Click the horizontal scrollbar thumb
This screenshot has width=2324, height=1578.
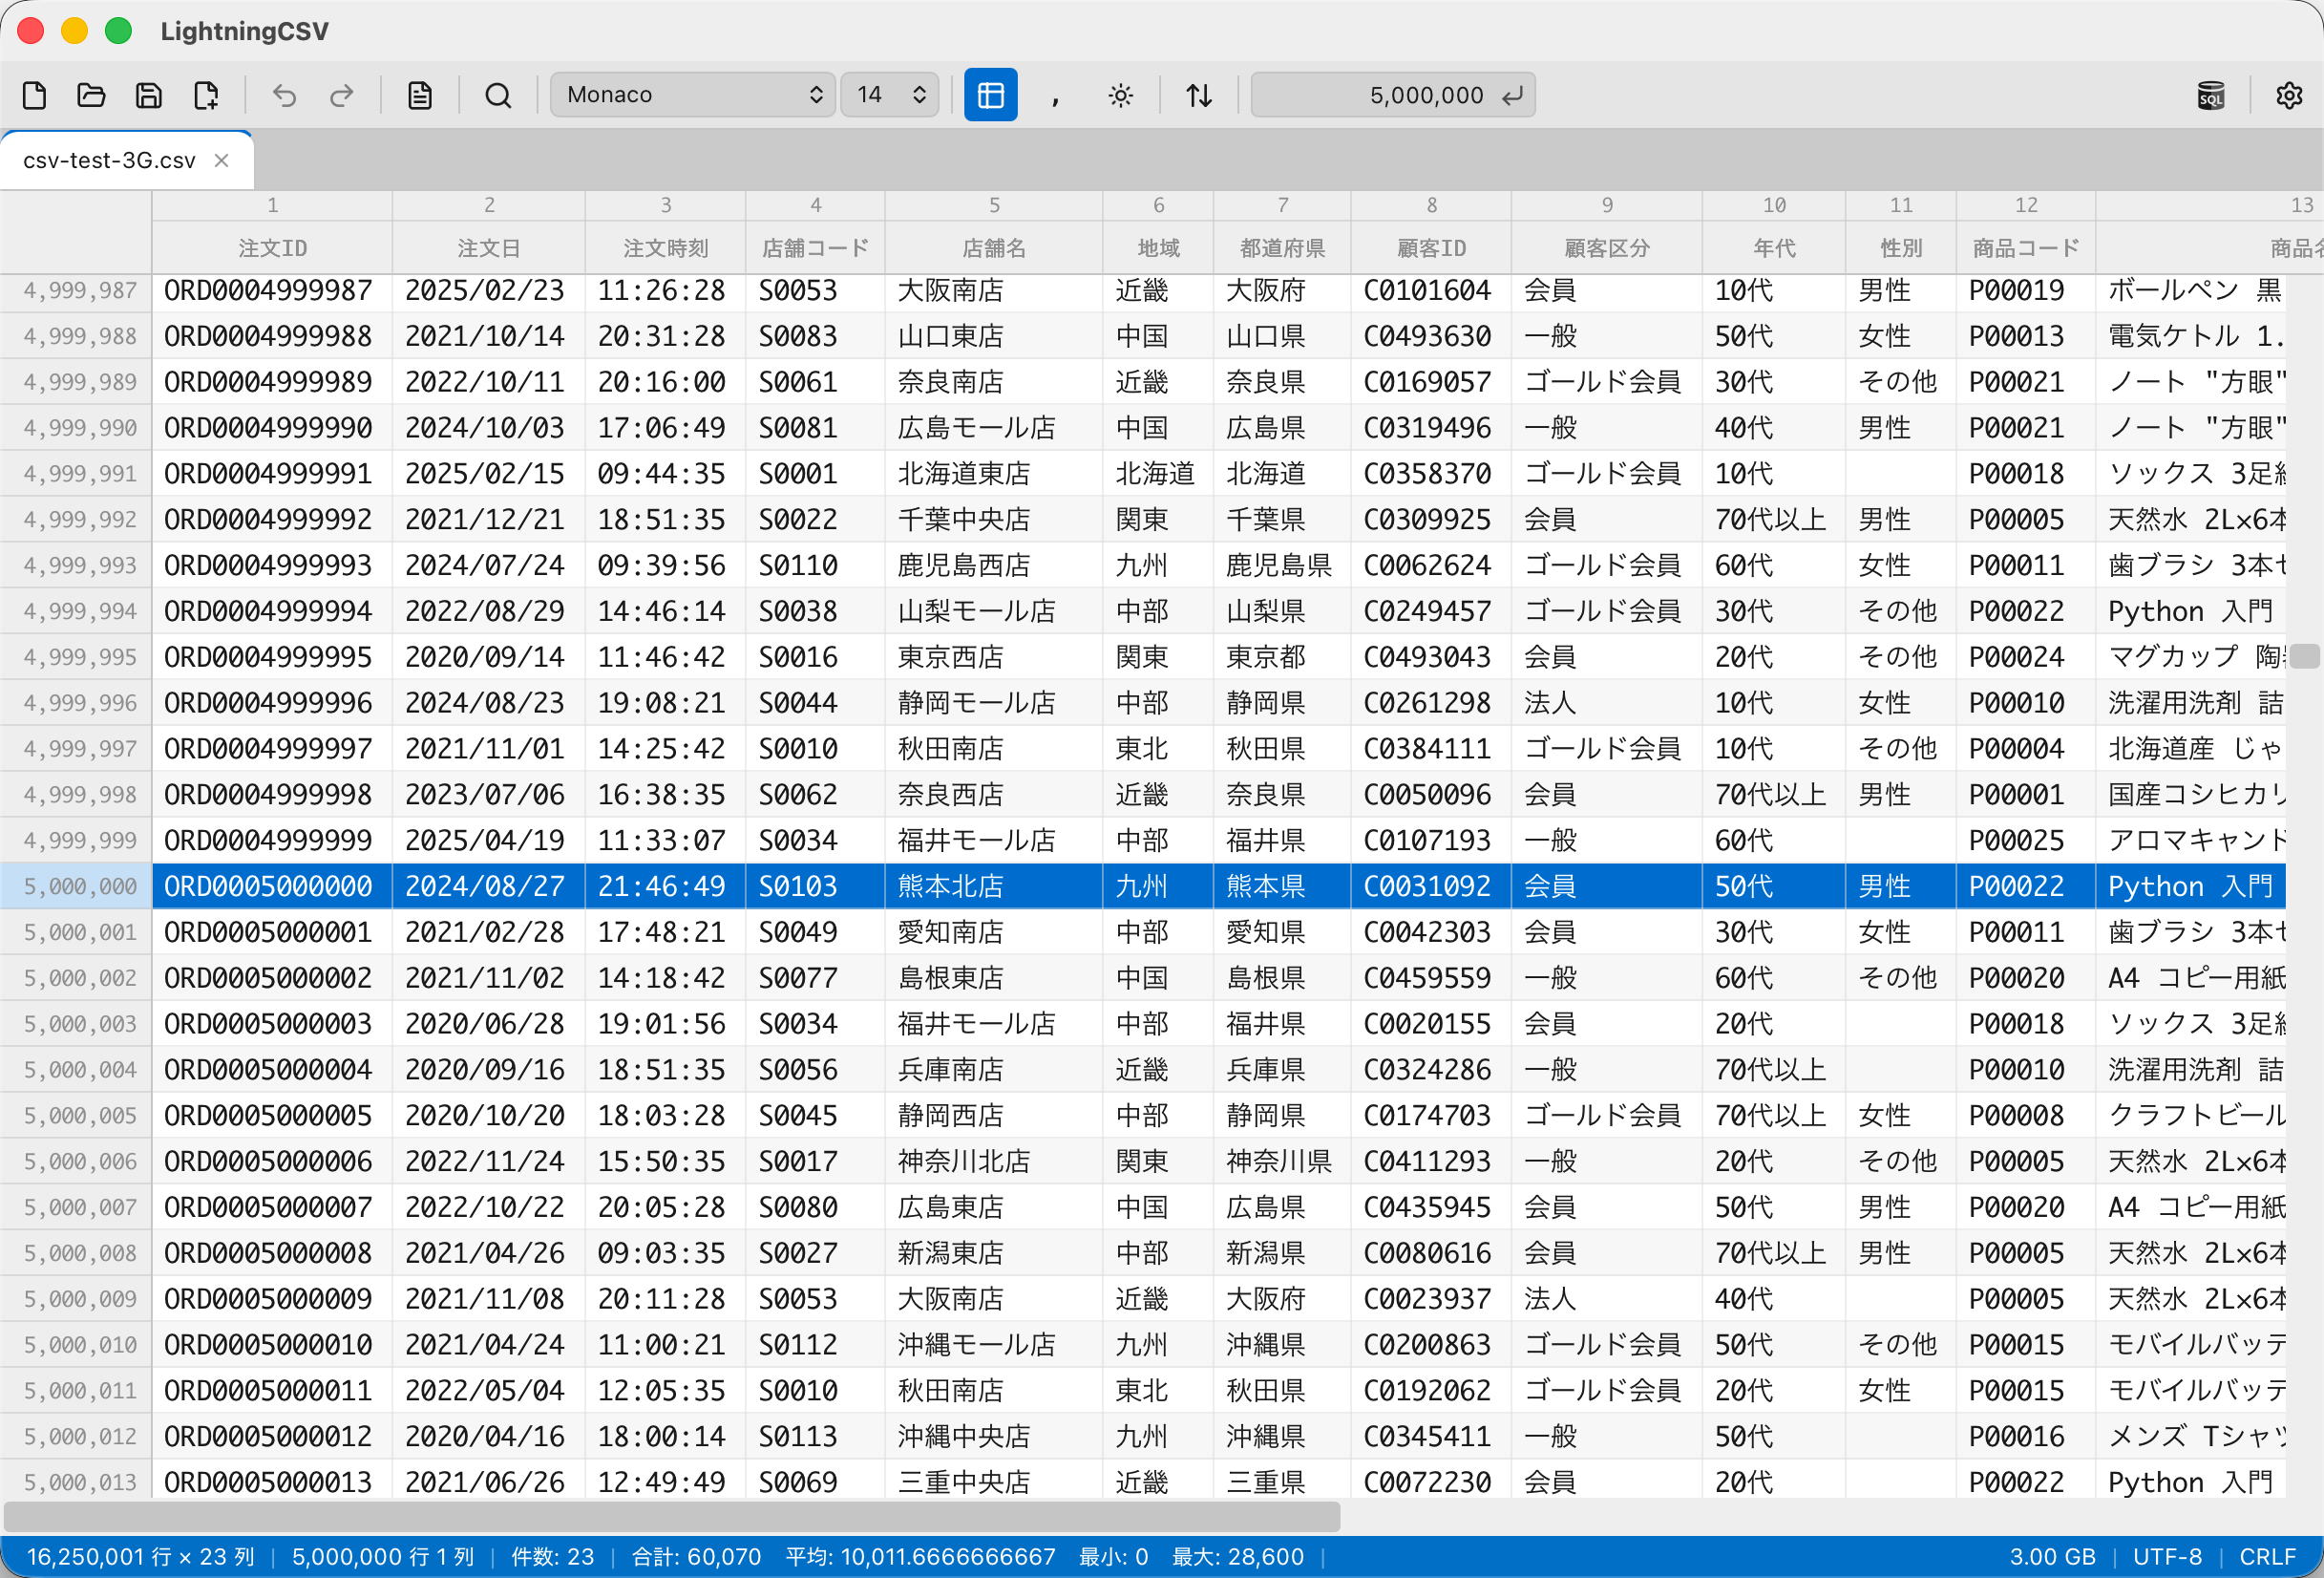[672, 1517]
